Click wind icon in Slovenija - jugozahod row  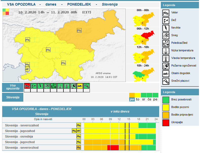click(x=74, y=131)
